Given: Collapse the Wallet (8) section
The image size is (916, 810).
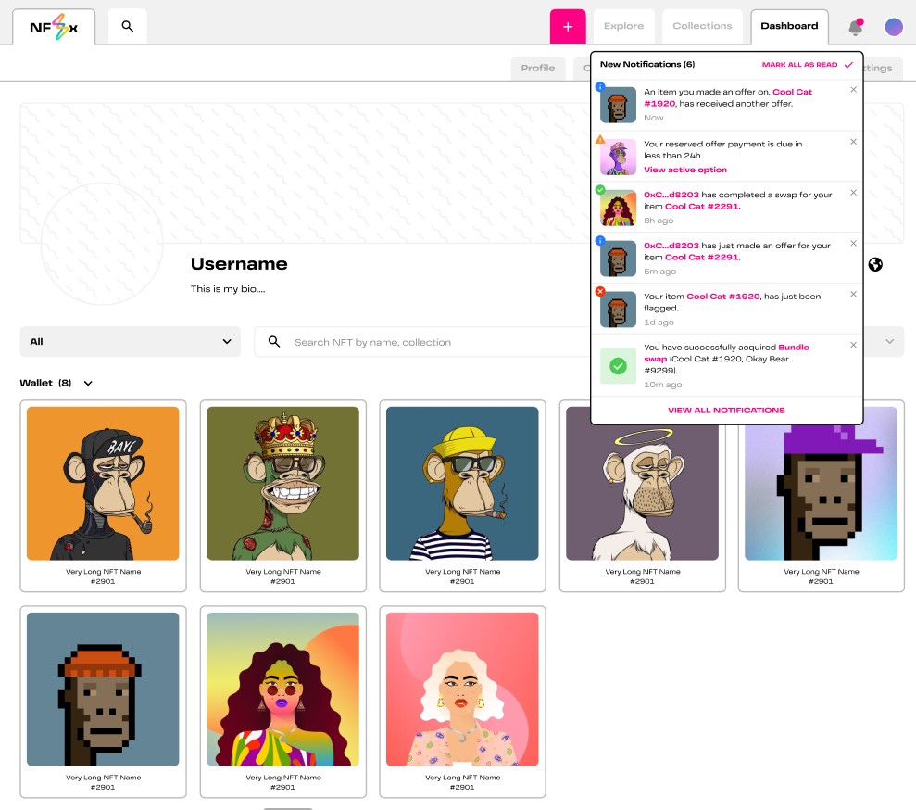Looking at the screenshot, I should coord(88,384).
